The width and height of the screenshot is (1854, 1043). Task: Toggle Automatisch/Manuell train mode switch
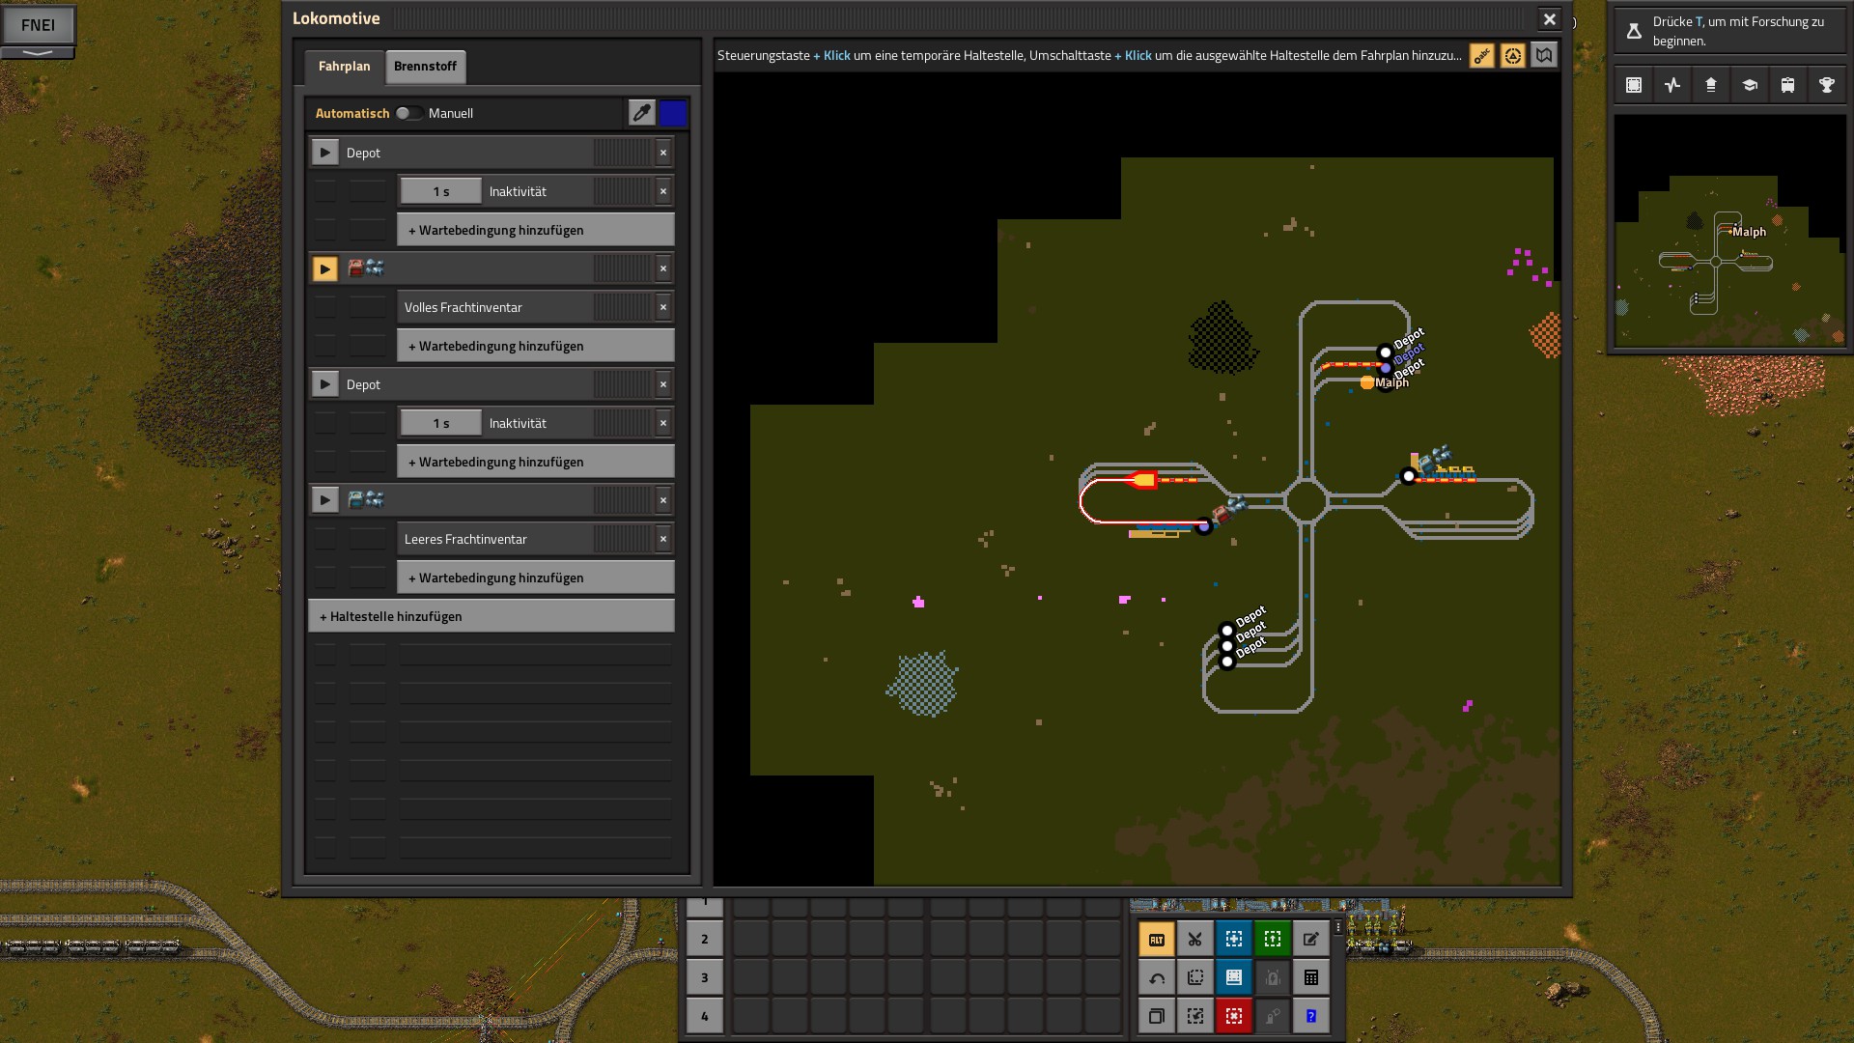[x=407, y=113]
